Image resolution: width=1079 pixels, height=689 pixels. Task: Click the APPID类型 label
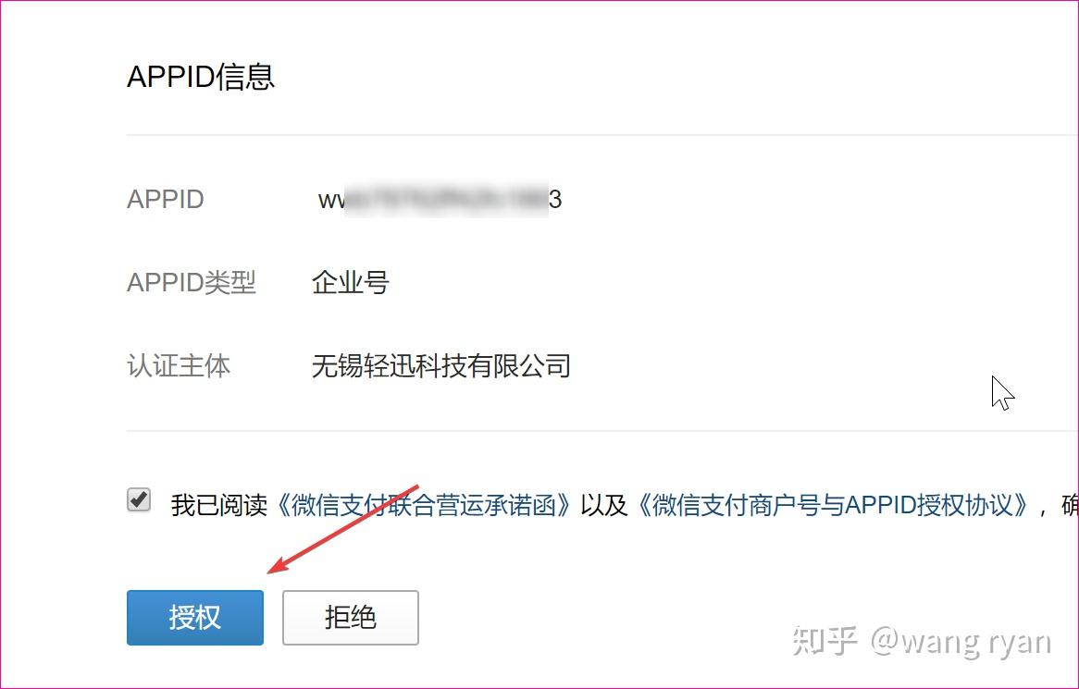(x=192, y=283)
